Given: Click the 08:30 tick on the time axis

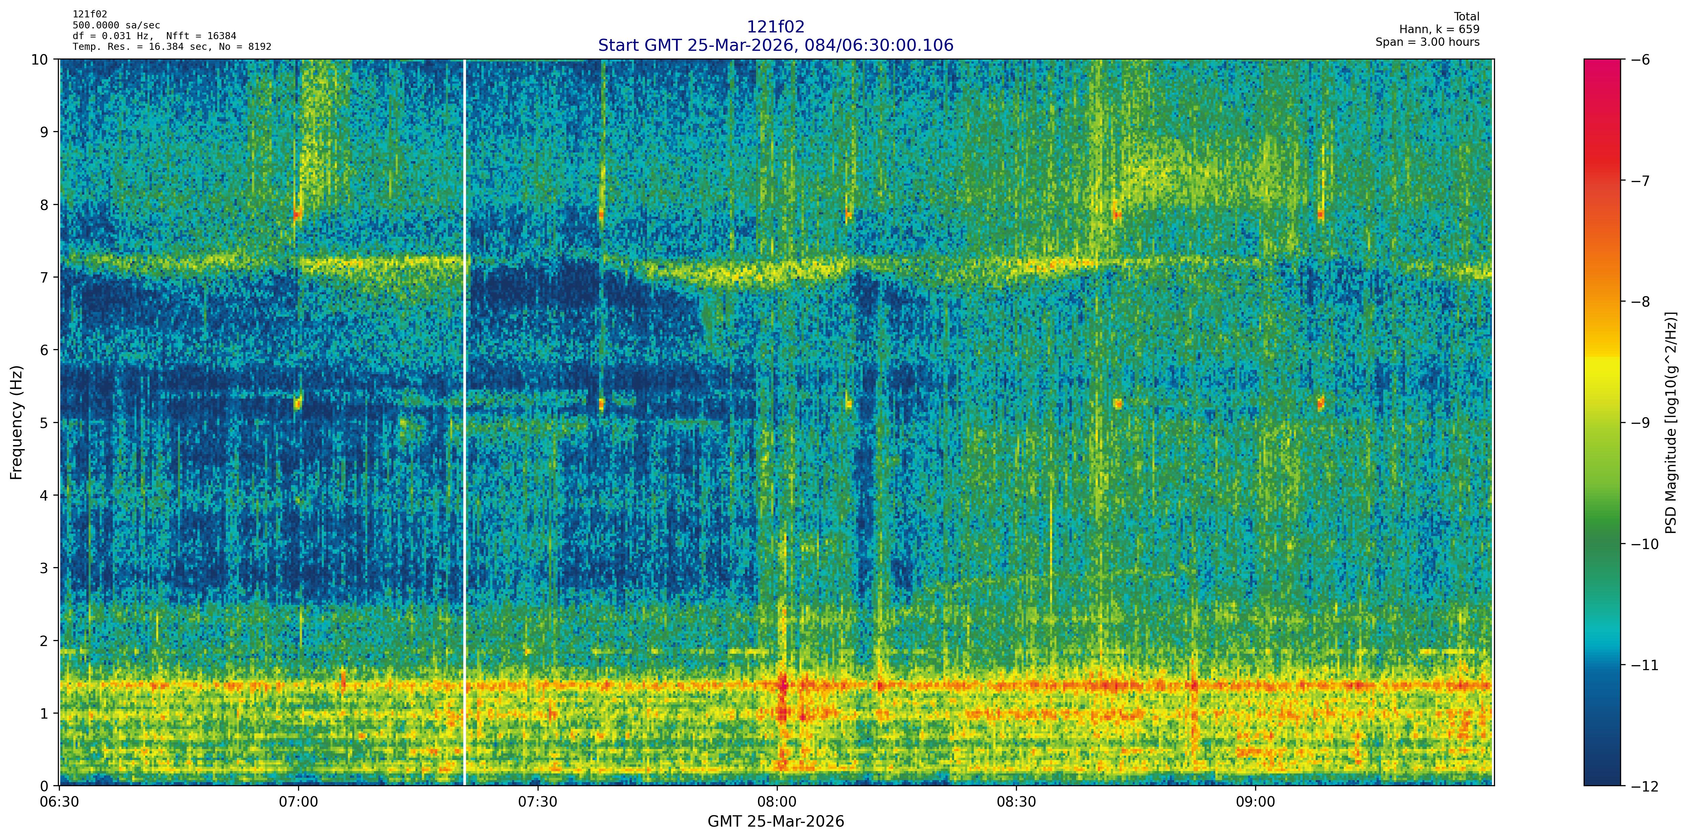Looking at the screenshot, I should [x=1016, y=803].
